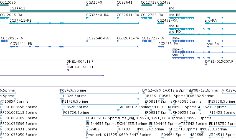The width and height of the screenshot is (236, 139).
Task: Select transcript label CG32641-RA
Action: click(x=128, y=15)
